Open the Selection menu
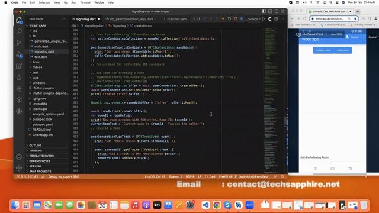The width and height of the screenshot is (379, 213). coord(44,2)
